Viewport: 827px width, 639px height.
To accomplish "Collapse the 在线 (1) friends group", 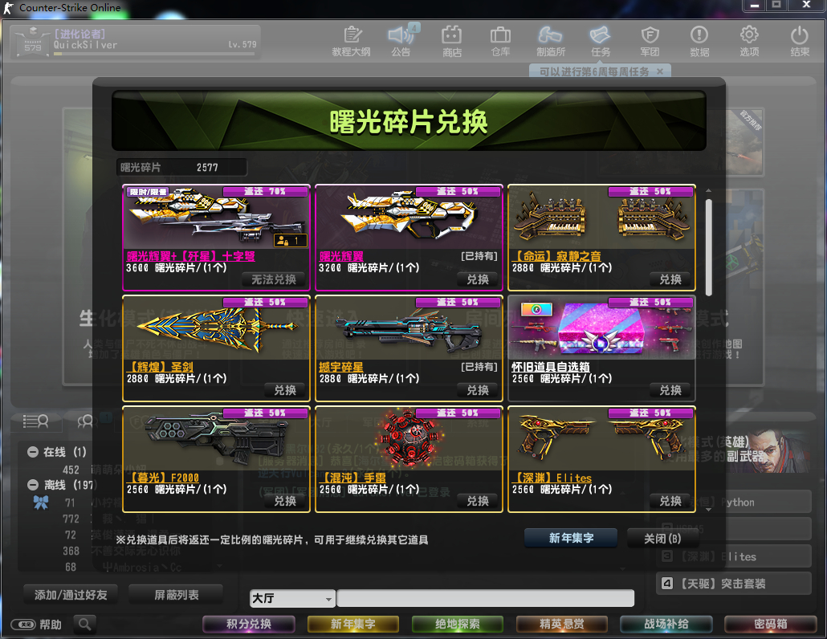I will point(33,452).
